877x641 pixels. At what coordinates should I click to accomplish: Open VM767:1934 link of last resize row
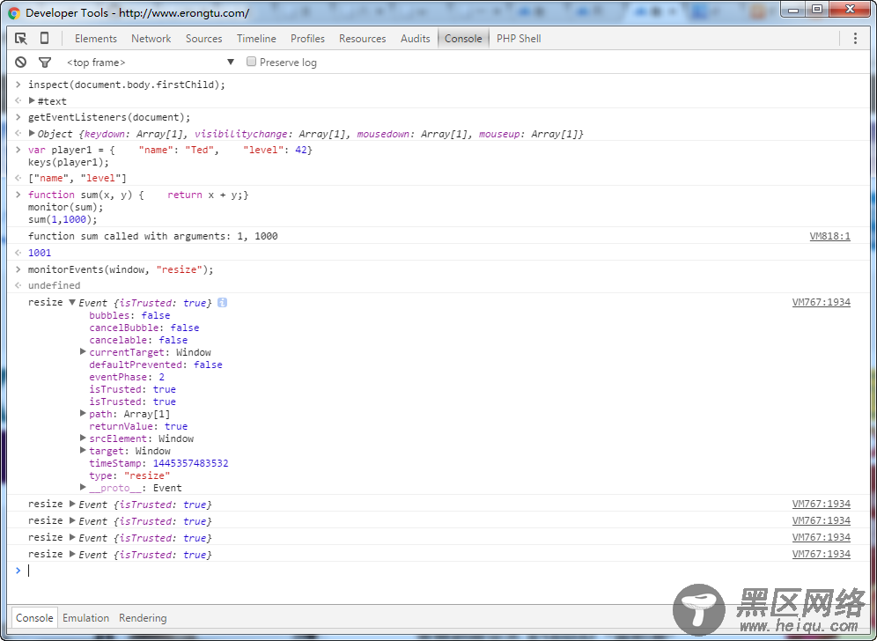(821, 554)
